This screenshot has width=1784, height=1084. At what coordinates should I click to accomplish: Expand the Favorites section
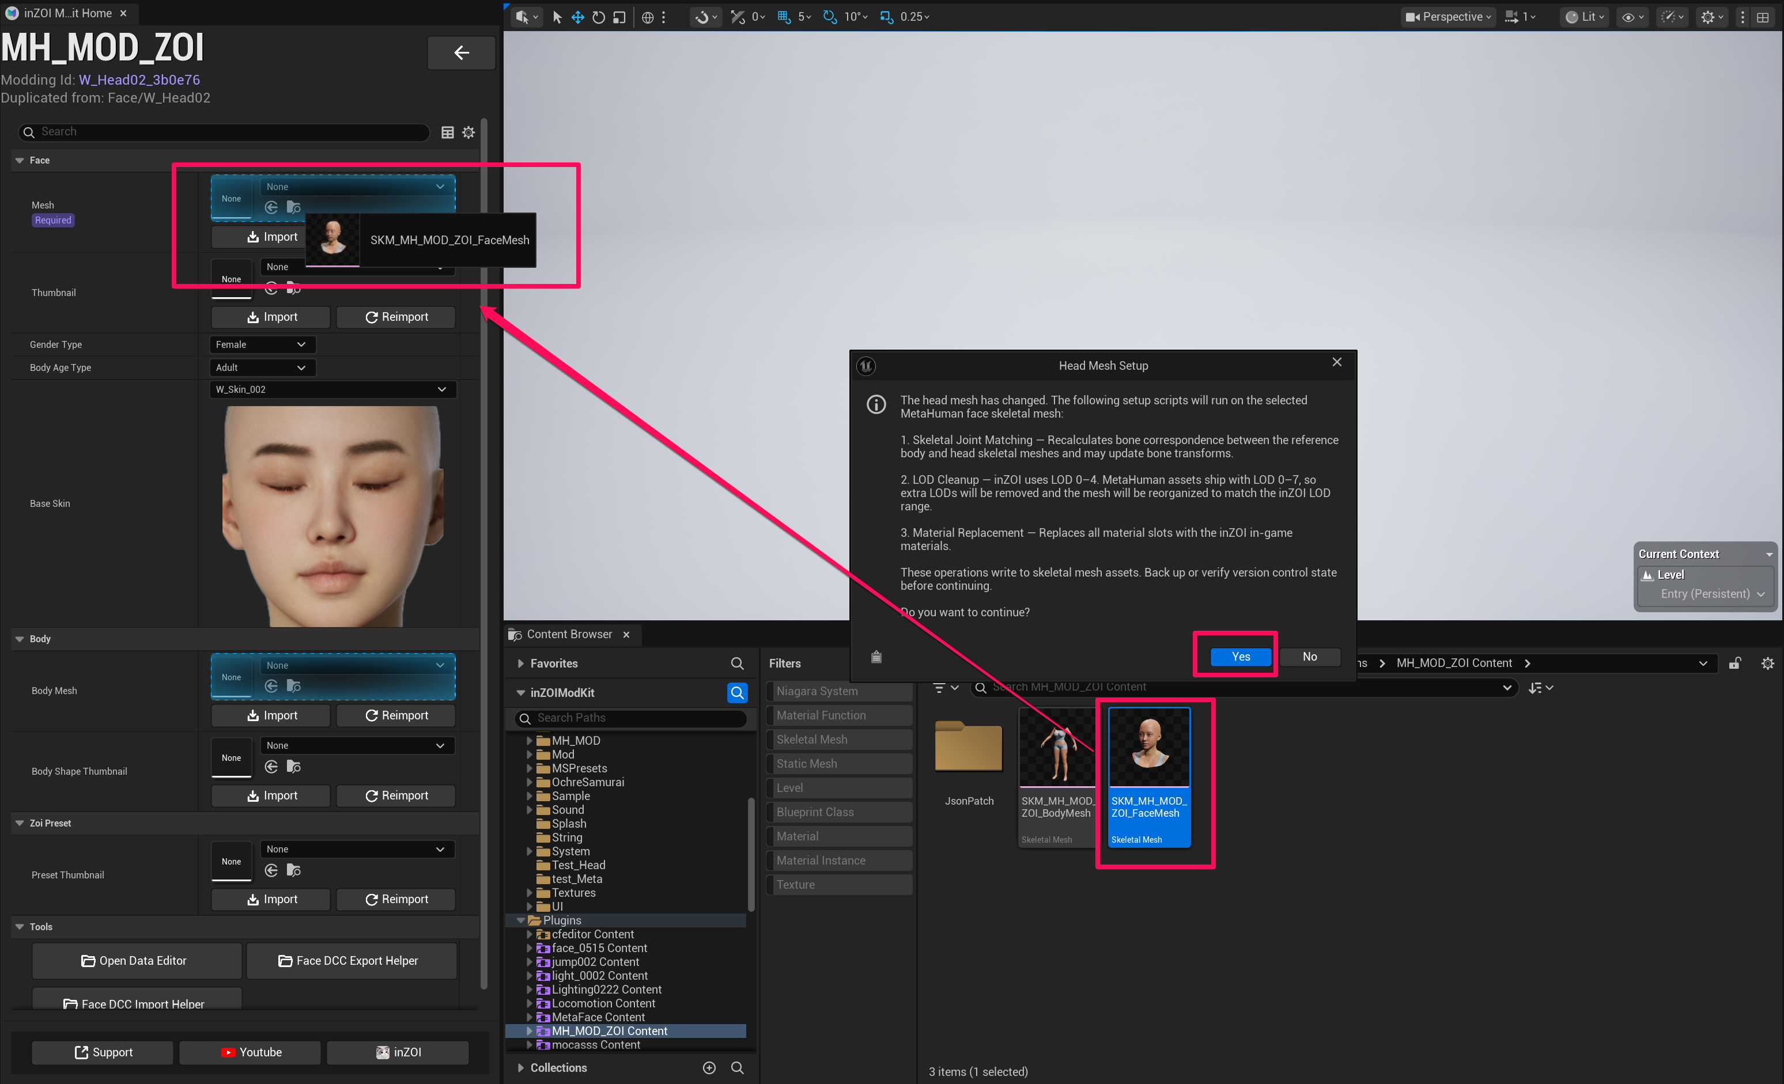coord(520,663)
